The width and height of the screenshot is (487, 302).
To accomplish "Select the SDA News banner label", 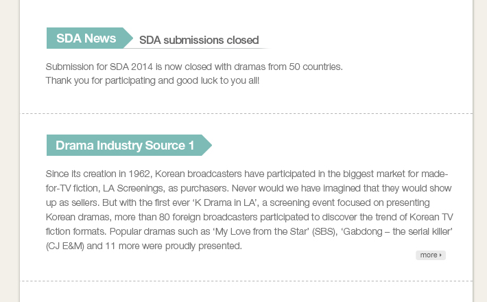I will click(86, 38).
